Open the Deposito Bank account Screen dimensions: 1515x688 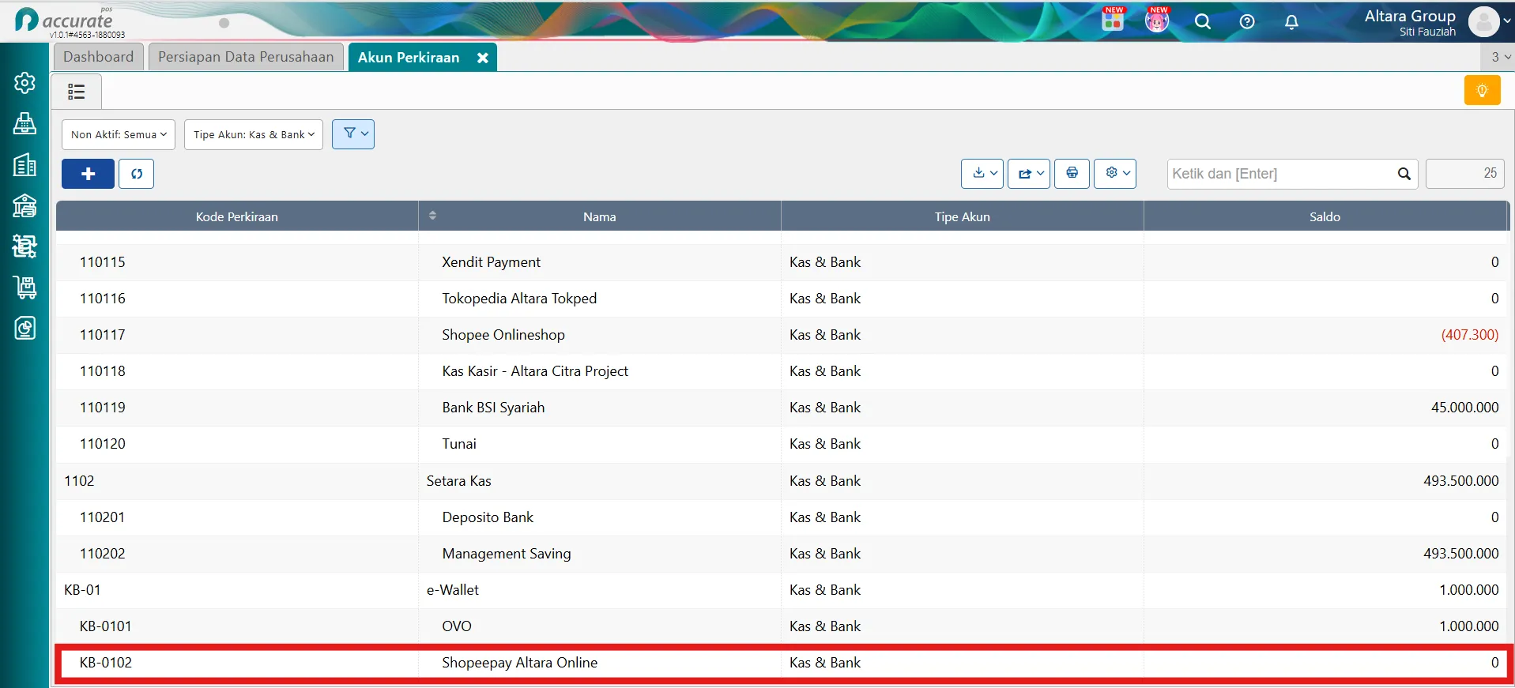tap(782, 517)
